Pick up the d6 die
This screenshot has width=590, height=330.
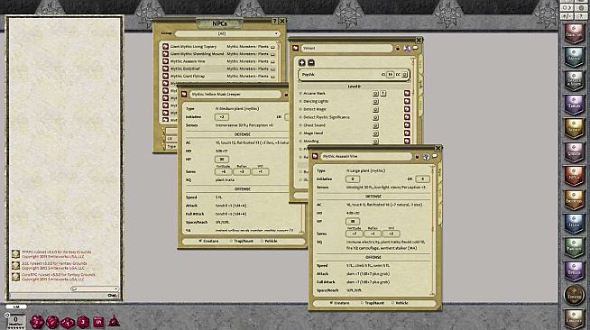(x=98, y=322)
